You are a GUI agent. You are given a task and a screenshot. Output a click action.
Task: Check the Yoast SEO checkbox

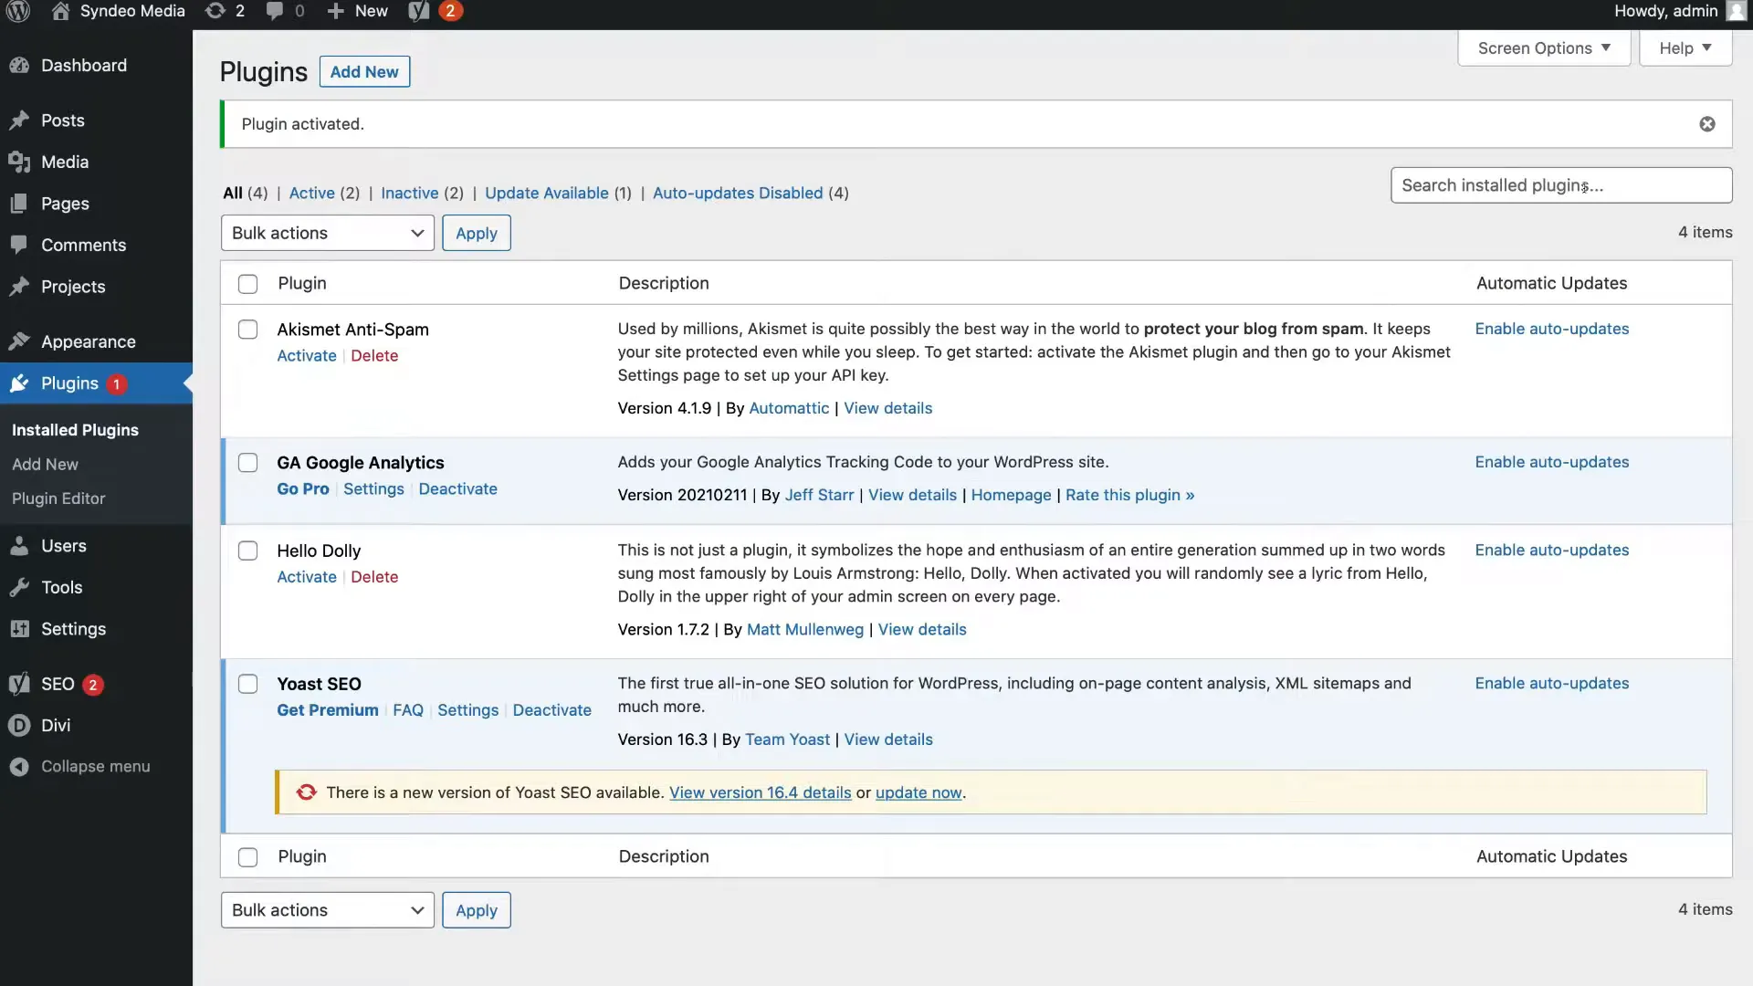247,684
